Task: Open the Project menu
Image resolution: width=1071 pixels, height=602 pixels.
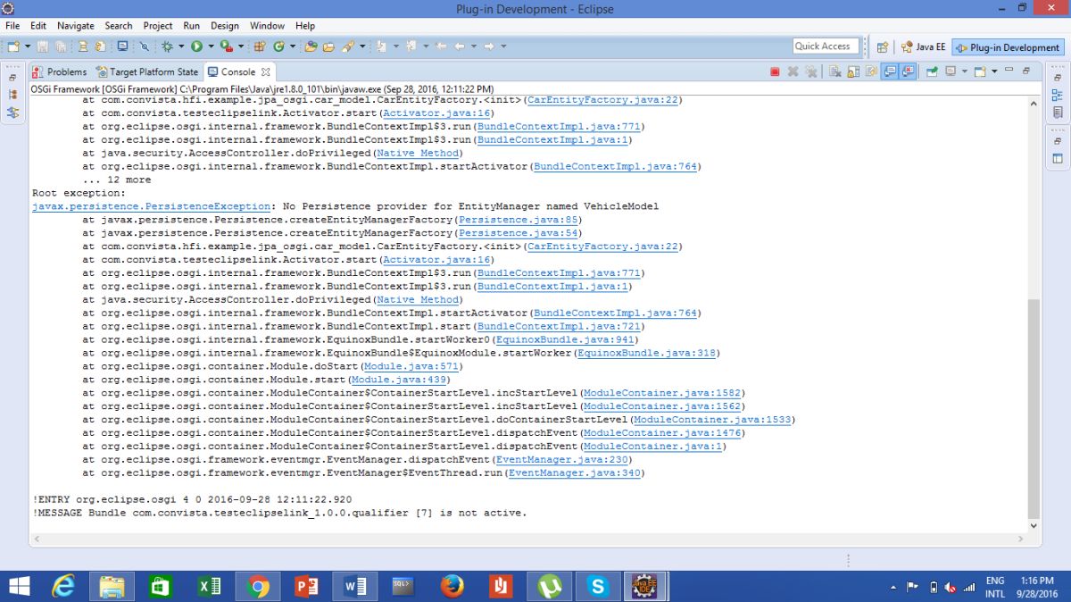Action: pyautogui.click(x=158, y=26)
